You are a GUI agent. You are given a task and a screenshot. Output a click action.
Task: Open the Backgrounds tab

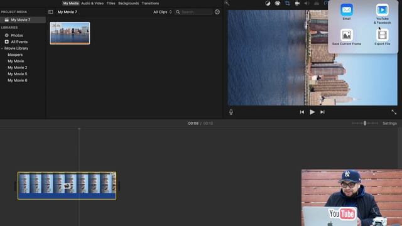tap(128, 3)
